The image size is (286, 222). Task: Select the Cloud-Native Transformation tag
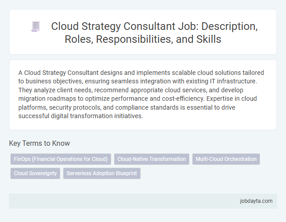[x=151, y=159]
